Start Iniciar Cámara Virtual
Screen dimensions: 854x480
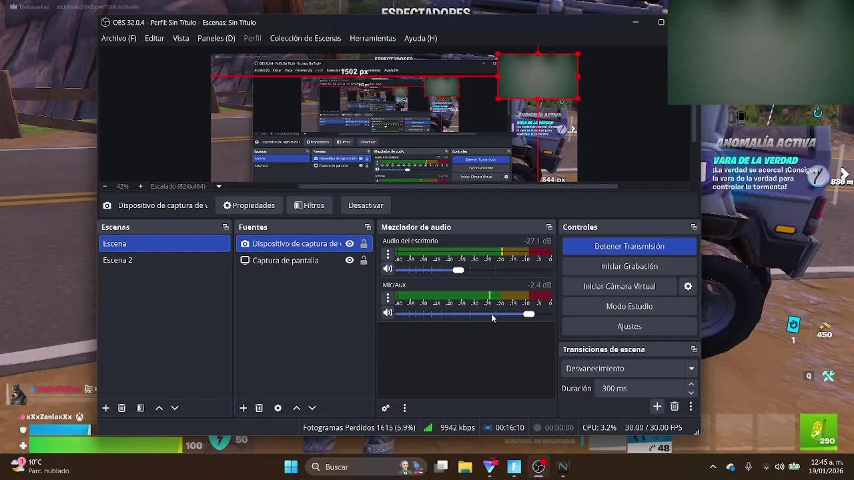click(x=619, y=286)
